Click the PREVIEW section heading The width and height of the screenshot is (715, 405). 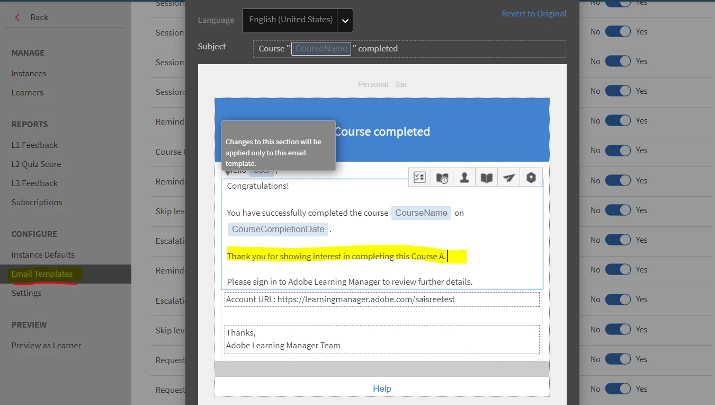[29, 325]
